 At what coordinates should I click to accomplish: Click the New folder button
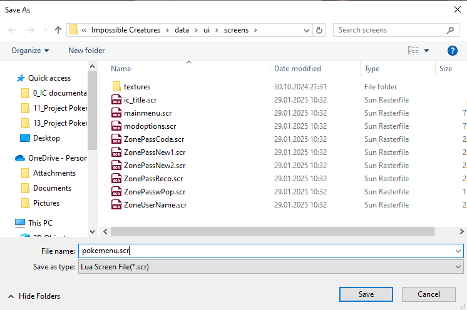(86, 51)
